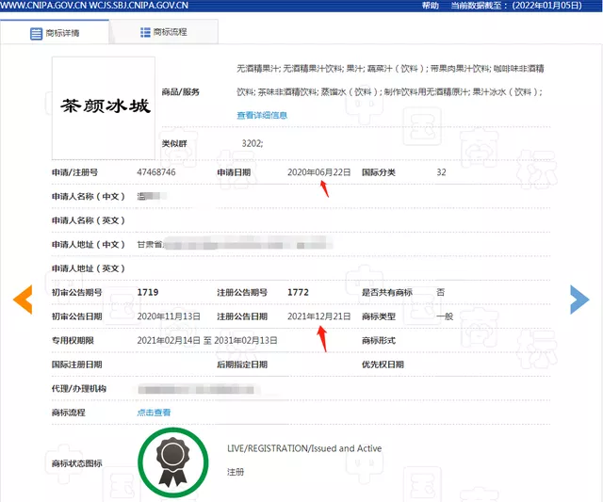Image resolution: width=603 pixels, height=502 pixels.
Task: Click the 优先权日期 label
Action: 383,364
